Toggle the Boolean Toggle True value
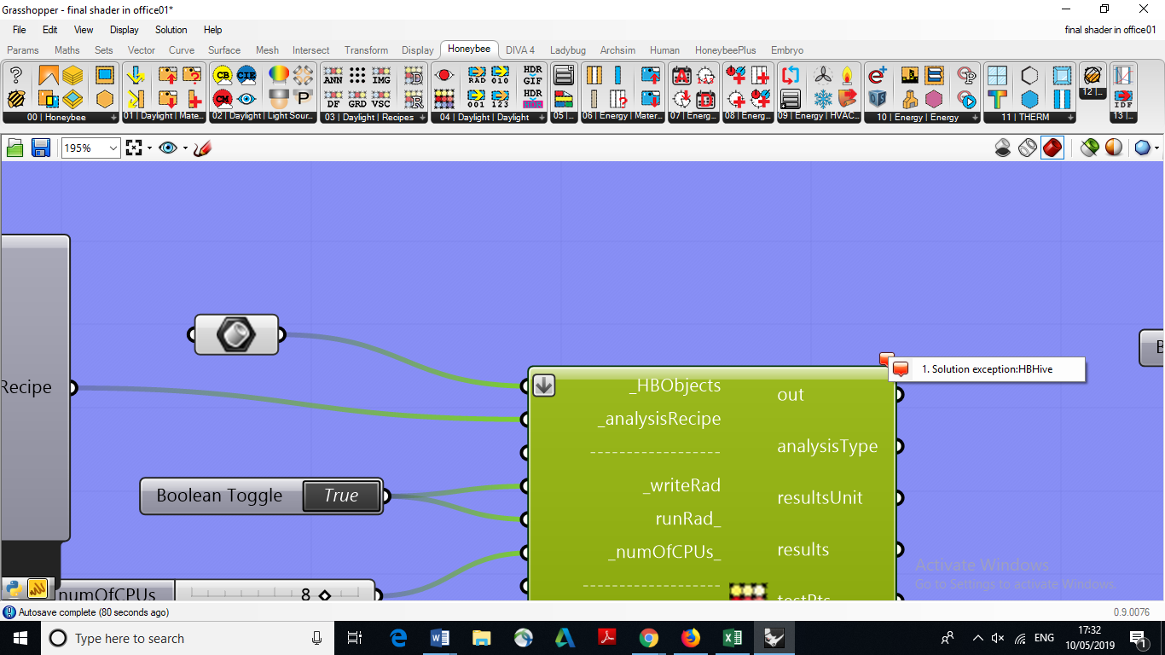 point(341,496)
